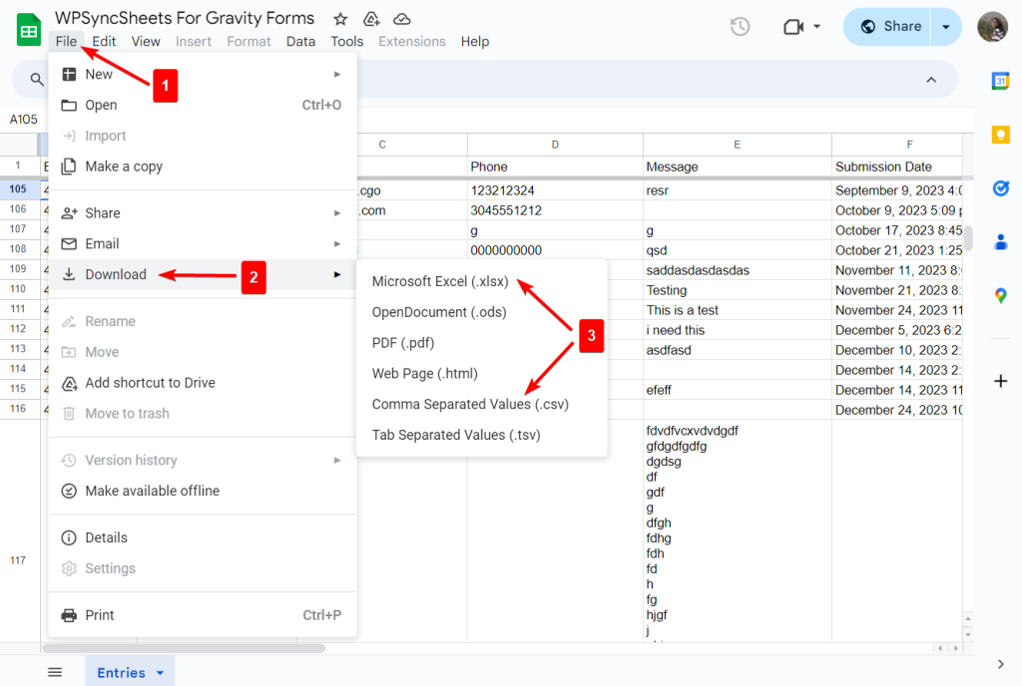Open Google Keep side panel icon
Image resolution: width=1022 pixels, height=686 pixels.
click(1000, 135)
